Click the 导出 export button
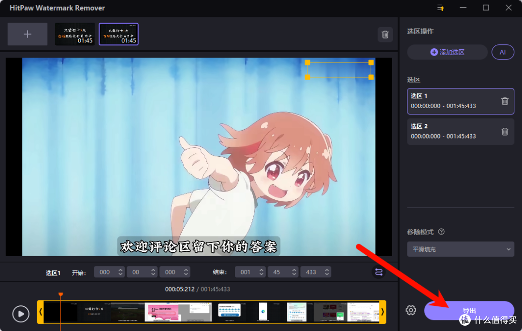The height and width of the screenshot is (331, 522). (x=469, y=310)
